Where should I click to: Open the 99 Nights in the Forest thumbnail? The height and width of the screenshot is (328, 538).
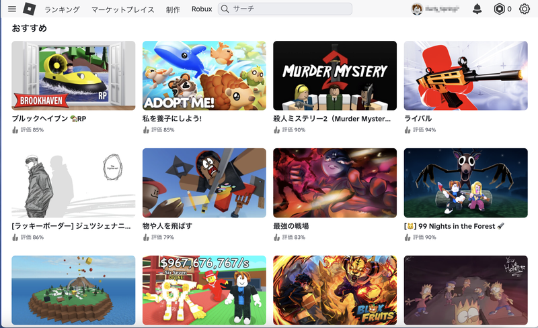(465, 183)
